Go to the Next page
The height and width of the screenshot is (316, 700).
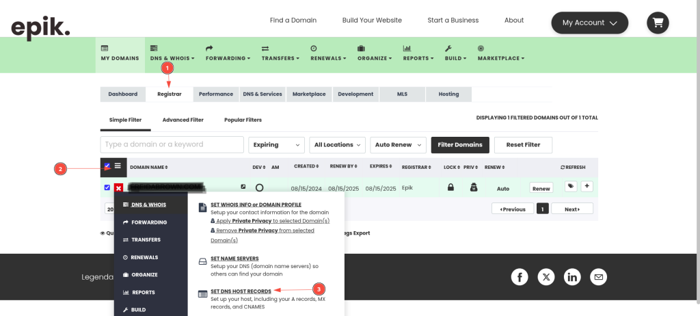[572, 209]
